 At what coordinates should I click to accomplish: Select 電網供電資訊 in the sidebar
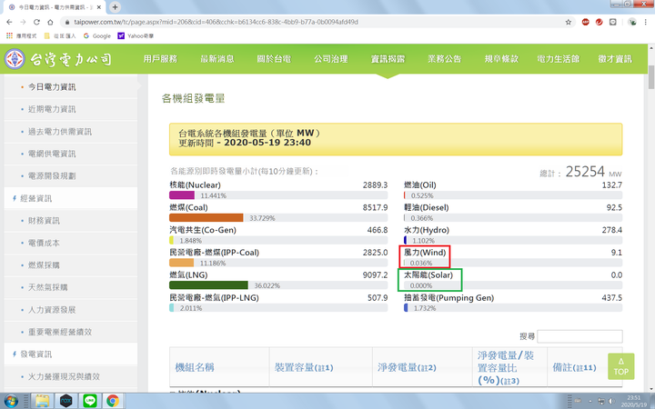tap(52, 154)
